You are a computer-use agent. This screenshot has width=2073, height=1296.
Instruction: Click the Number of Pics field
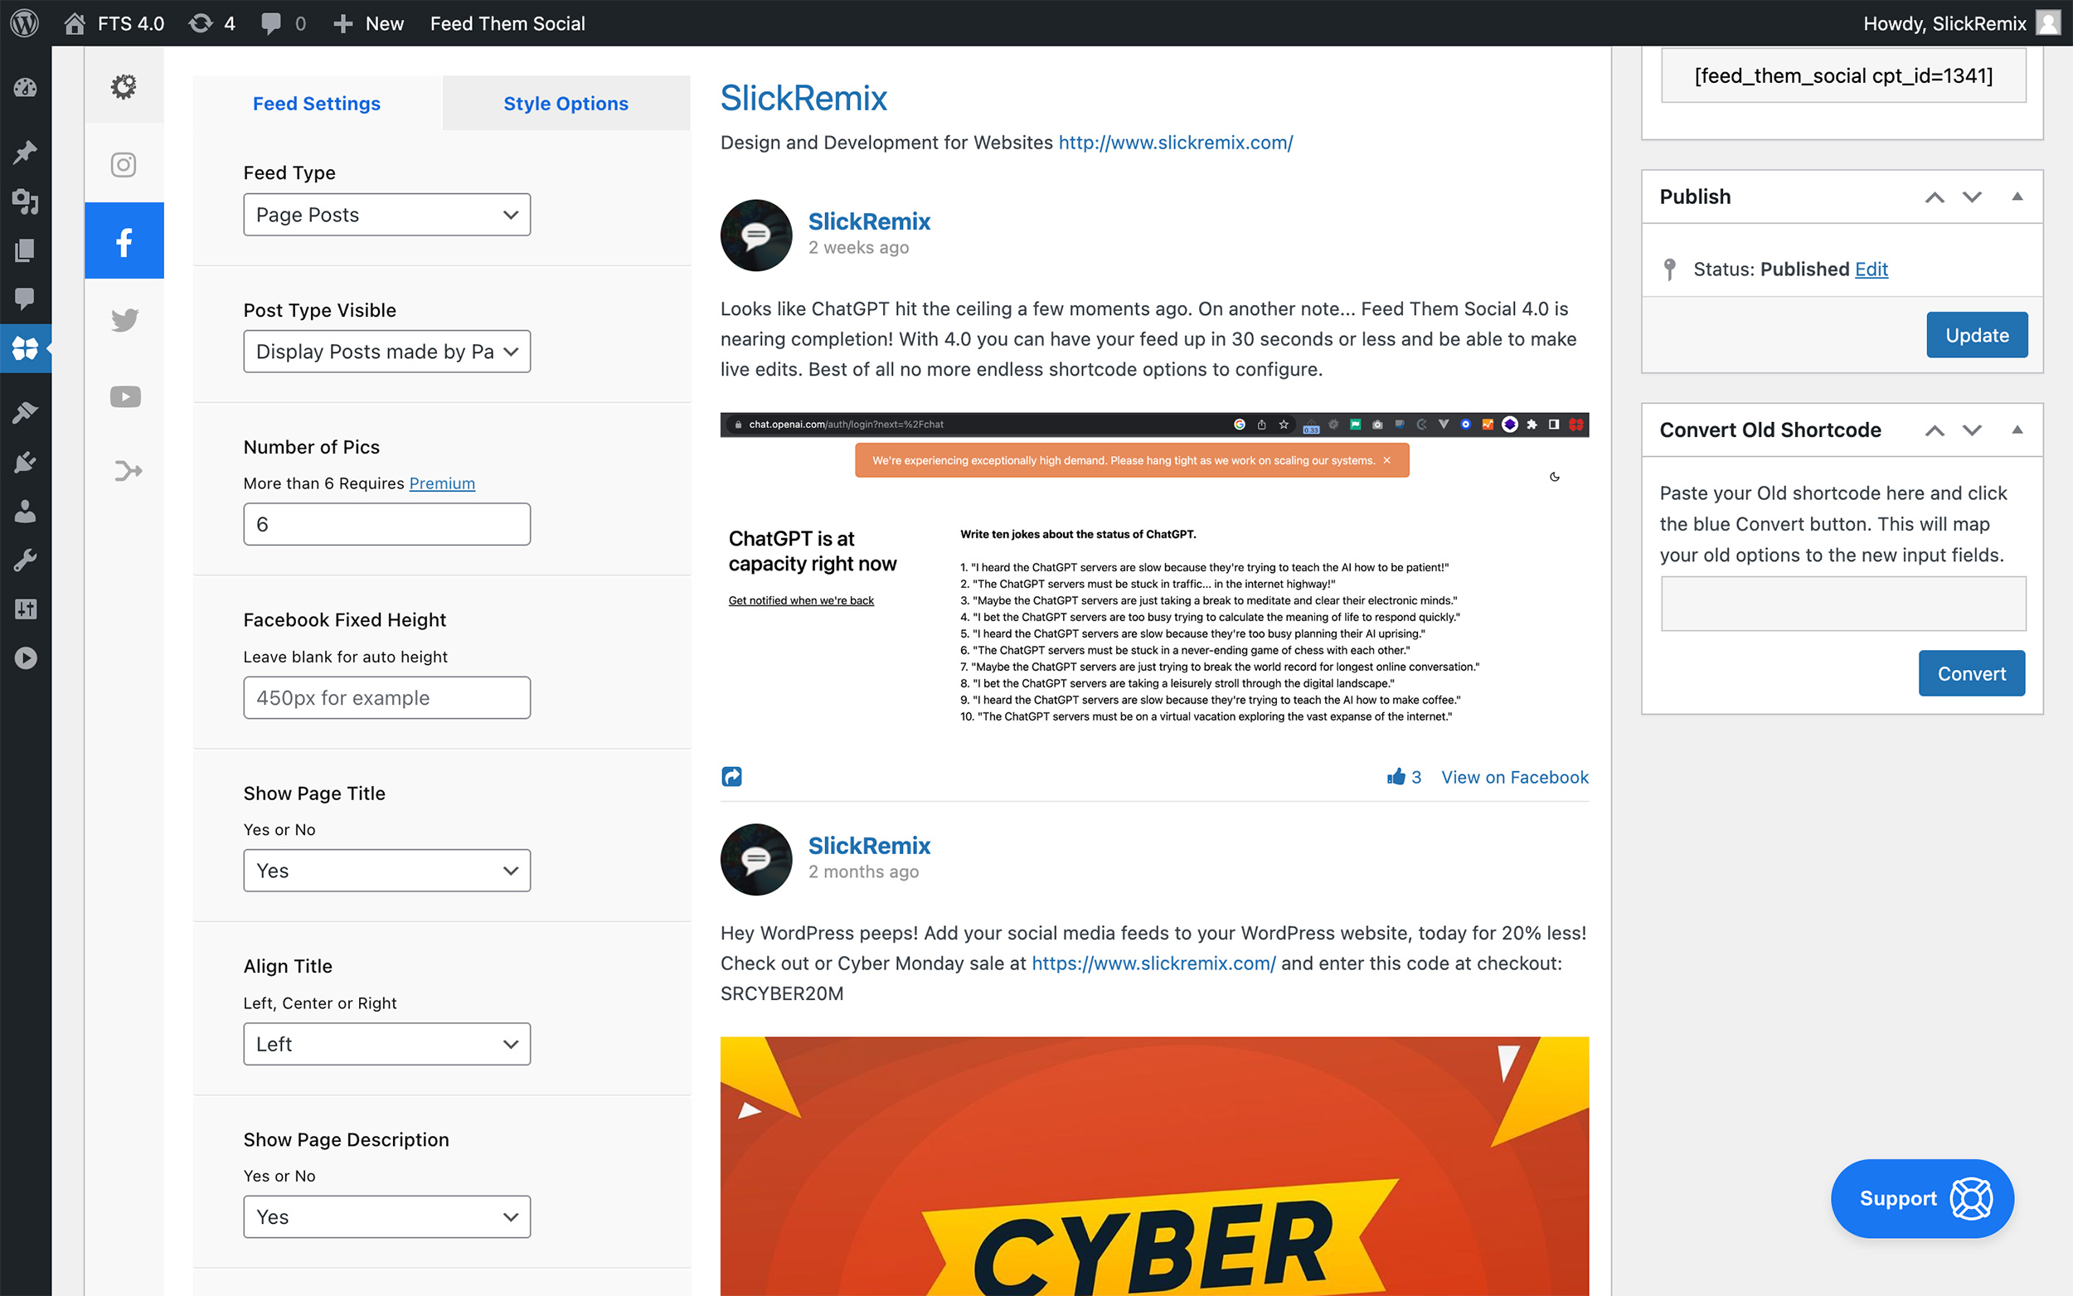[386, 525]
